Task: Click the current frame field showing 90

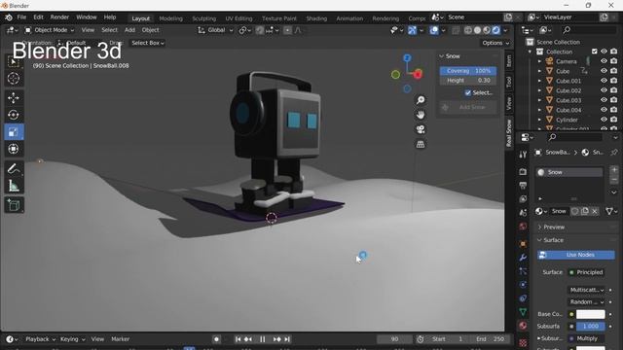Action: 394,339
